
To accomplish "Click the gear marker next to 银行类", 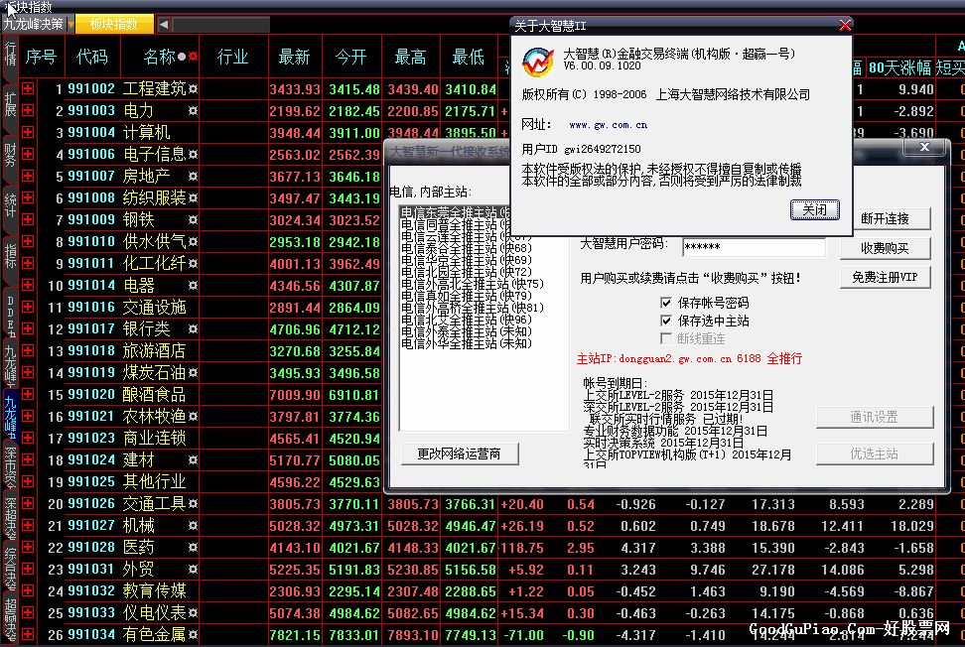I will [194, 329].
